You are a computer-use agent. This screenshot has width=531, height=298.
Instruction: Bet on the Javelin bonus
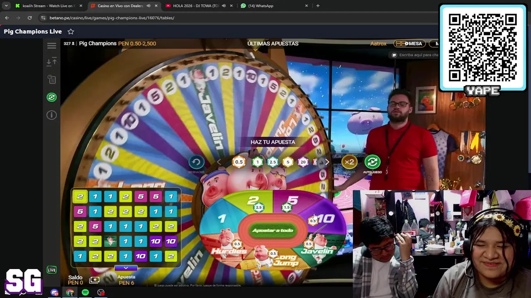(319, 246)
